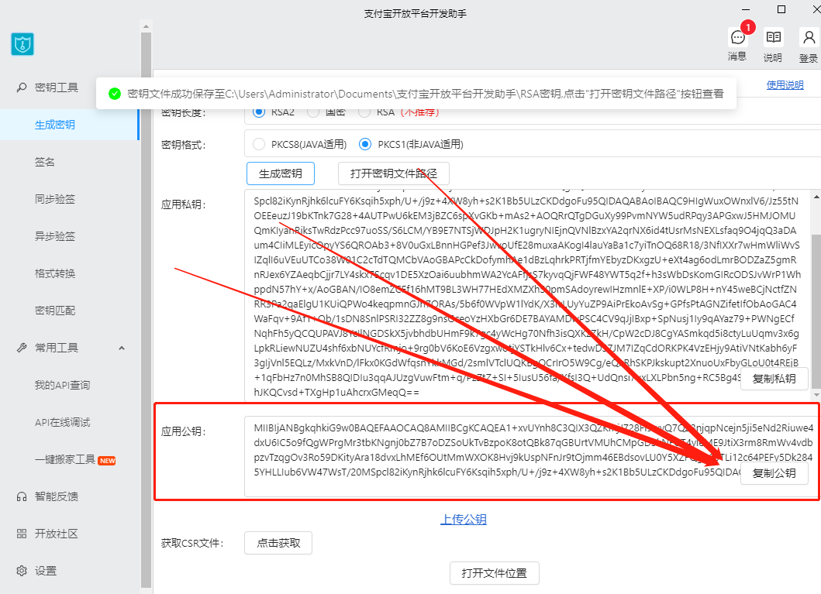The image size is (821, 594).
Task: Open 设置 via the gear icon
Action: coord(22,571)
